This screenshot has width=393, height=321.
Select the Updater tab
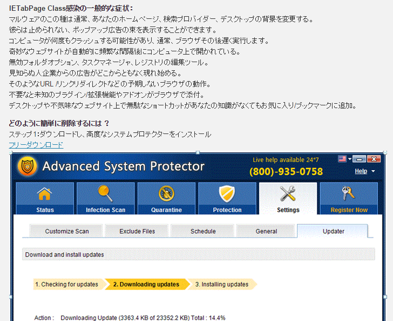pos(333,231)
